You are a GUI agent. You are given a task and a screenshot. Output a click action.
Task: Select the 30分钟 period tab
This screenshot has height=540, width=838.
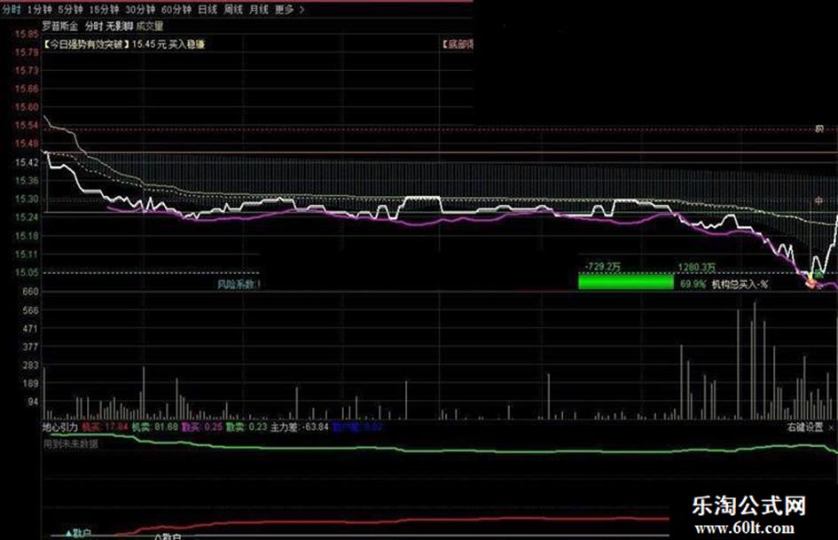140,10
